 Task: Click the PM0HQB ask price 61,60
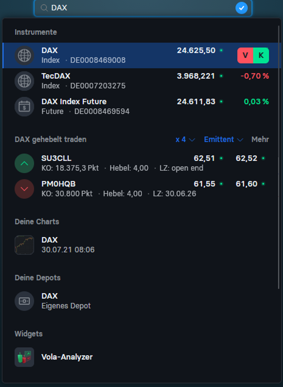point(246,184)
